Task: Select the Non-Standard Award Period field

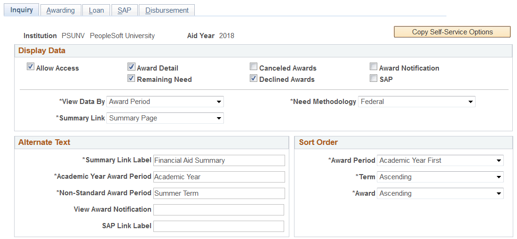Action: click(219, 193)
